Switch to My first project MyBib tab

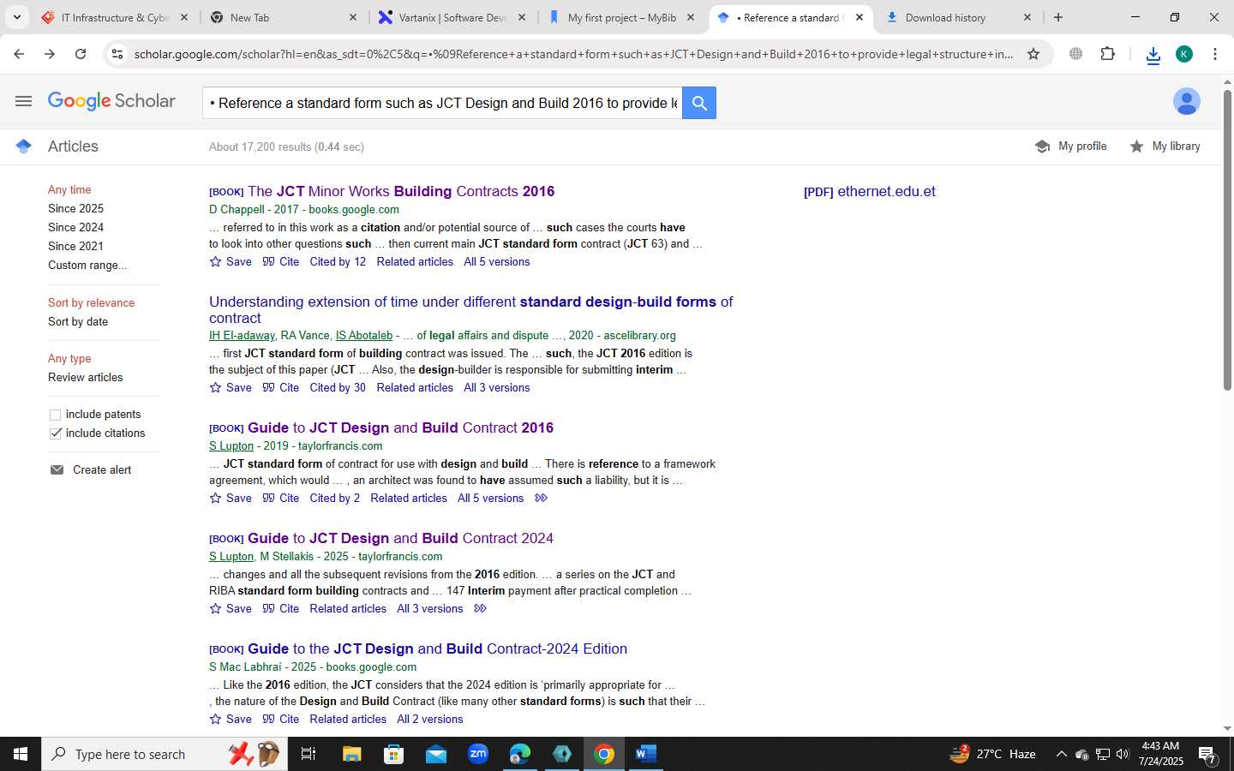(623, 17)
